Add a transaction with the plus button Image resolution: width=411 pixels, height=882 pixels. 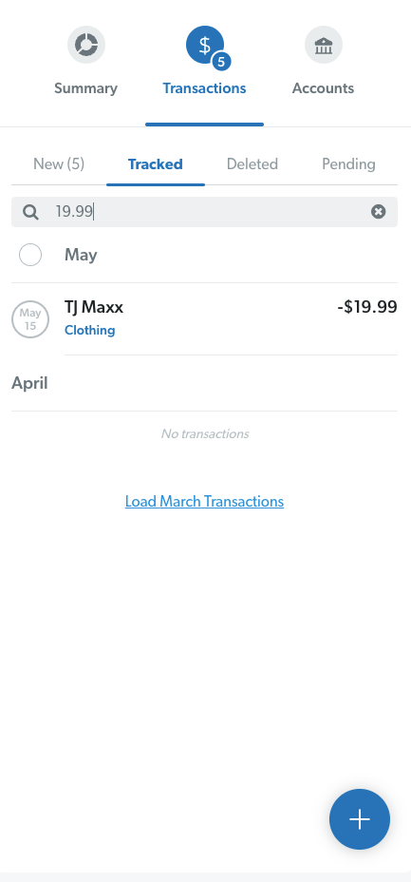click(360, 819)
